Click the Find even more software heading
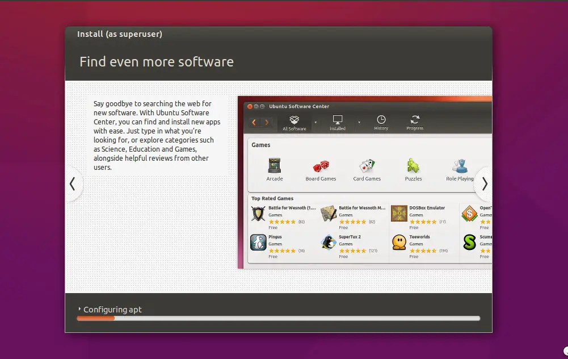The image size is (568, 359). click(157, 62)
